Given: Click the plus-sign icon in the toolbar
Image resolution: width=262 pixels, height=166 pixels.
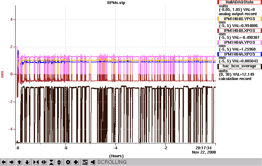Looking at the screenshot, I should [x=76, y=162].
